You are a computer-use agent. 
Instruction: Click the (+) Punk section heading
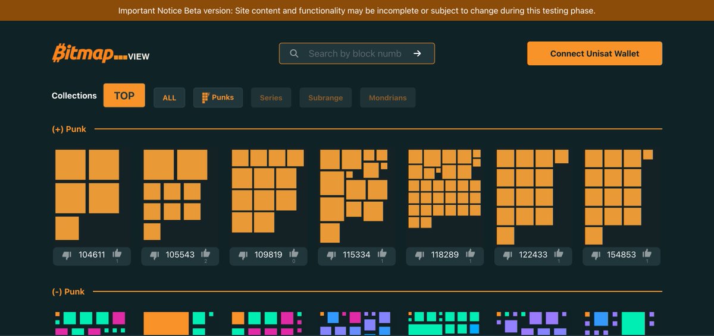69,129
